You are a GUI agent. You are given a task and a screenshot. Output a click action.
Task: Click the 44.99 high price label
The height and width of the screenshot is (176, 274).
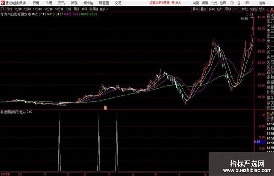[x=244, y=19]
